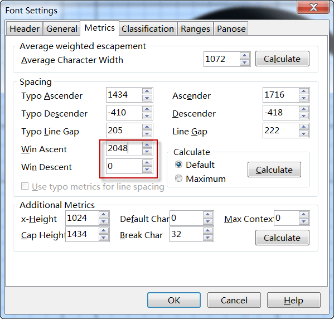Decrease Break Char with down arrow
Viewport: 334px width, 319px height.
pos(207,238)
